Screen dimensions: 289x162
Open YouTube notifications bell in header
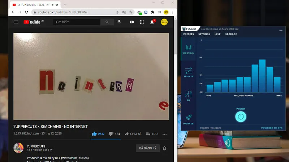[x=152, y=22]
